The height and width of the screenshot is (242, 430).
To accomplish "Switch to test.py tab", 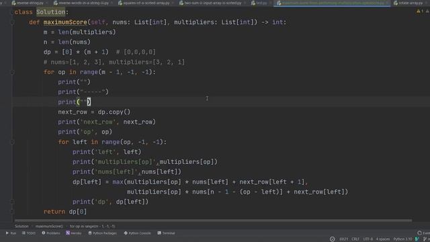I will (x=259, y=3).
